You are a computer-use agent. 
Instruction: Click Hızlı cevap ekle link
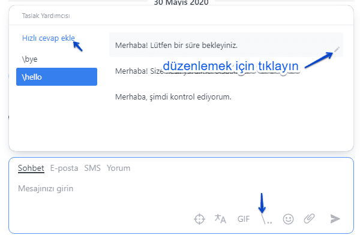point(49,38)
